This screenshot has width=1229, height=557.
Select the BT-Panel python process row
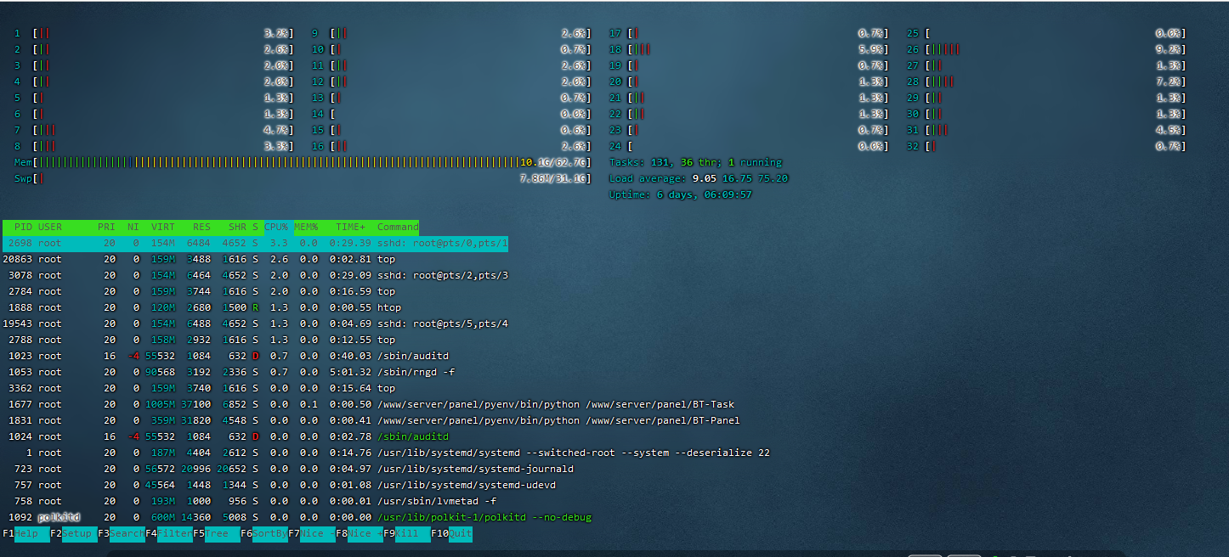coord(371,420)
